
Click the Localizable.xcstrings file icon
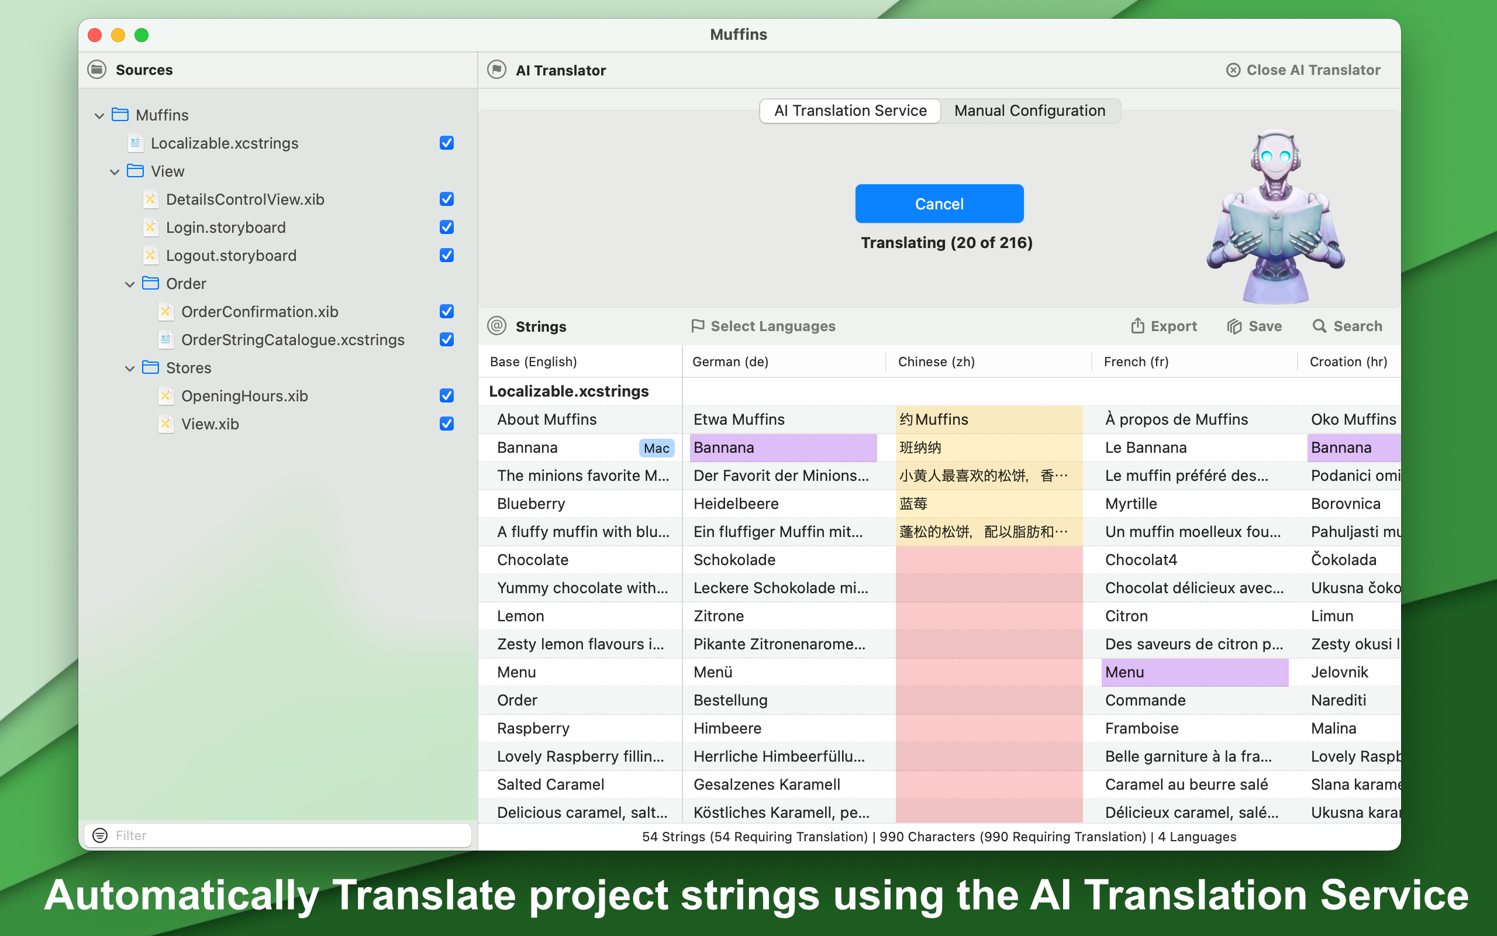pos(136,143)
